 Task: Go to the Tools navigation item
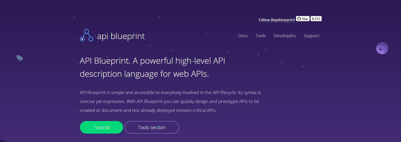click(x=260, y=36)
